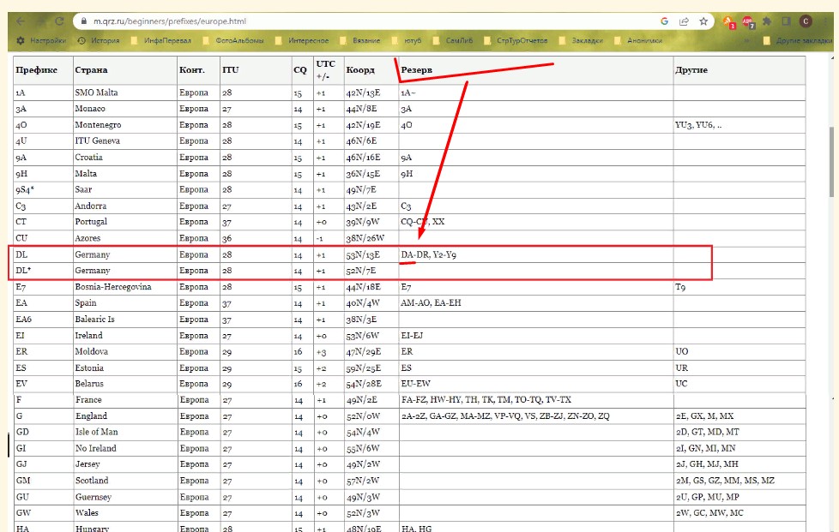The image size is (839, 532).
Task: Select the Spain country cell
Action: click(125, 303)
